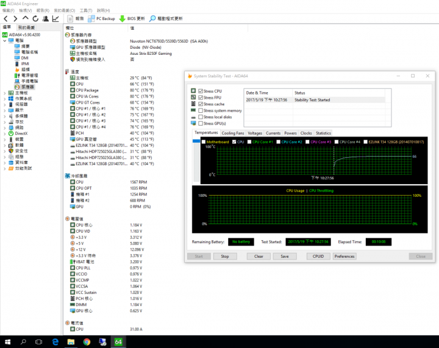Click the AIDA64 taskbar icon
This screenshot has width=439, height=348.
118,342
